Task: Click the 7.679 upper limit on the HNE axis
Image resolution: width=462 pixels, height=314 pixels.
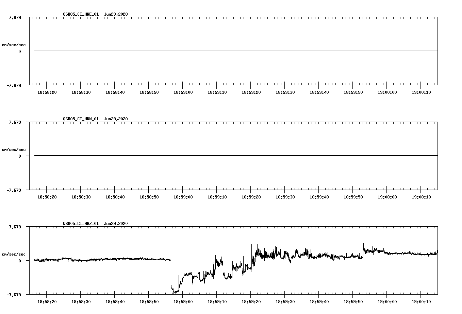Action: (x=15, y=17)
